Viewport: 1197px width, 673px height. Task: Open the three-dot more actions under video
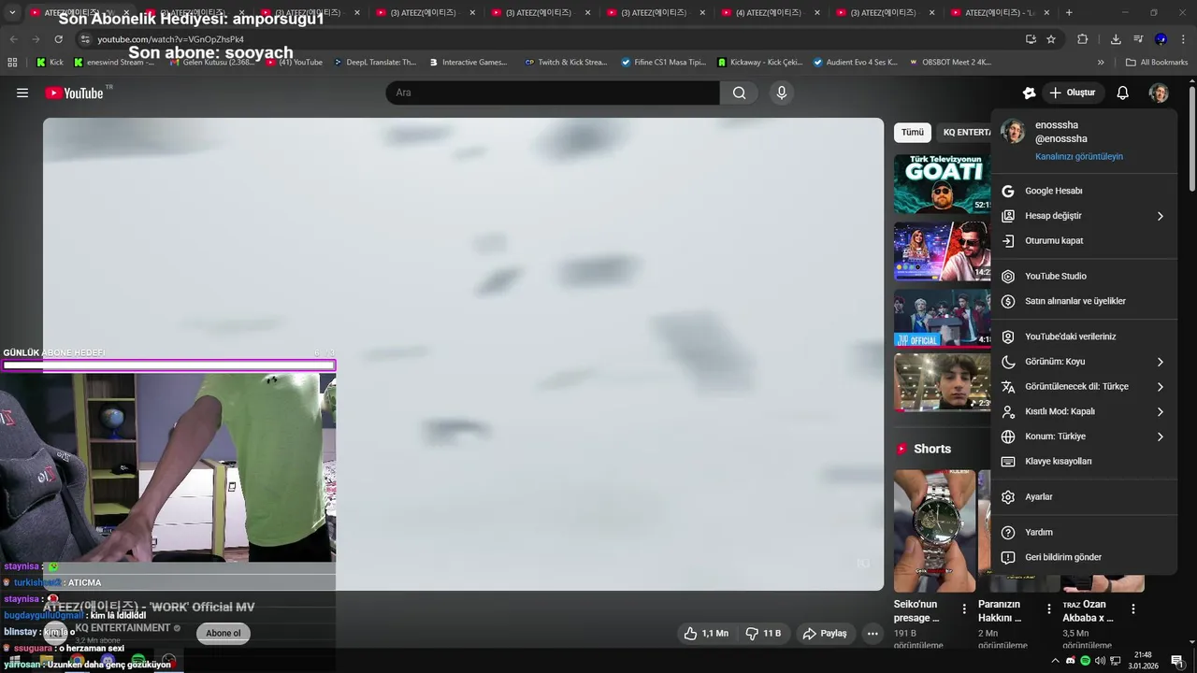pos(873,633)
